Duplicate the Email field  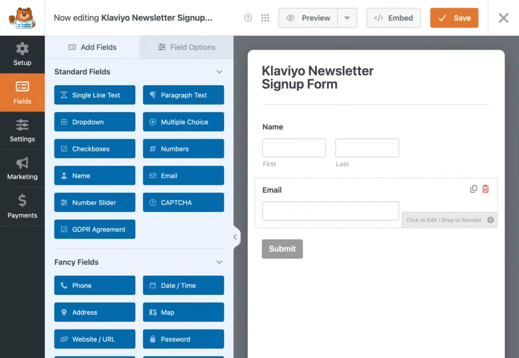474,189
